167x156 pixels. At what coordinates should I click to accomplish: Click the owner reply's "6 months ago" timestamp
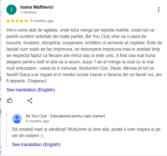pyautogui.click(x=37, y=121)
